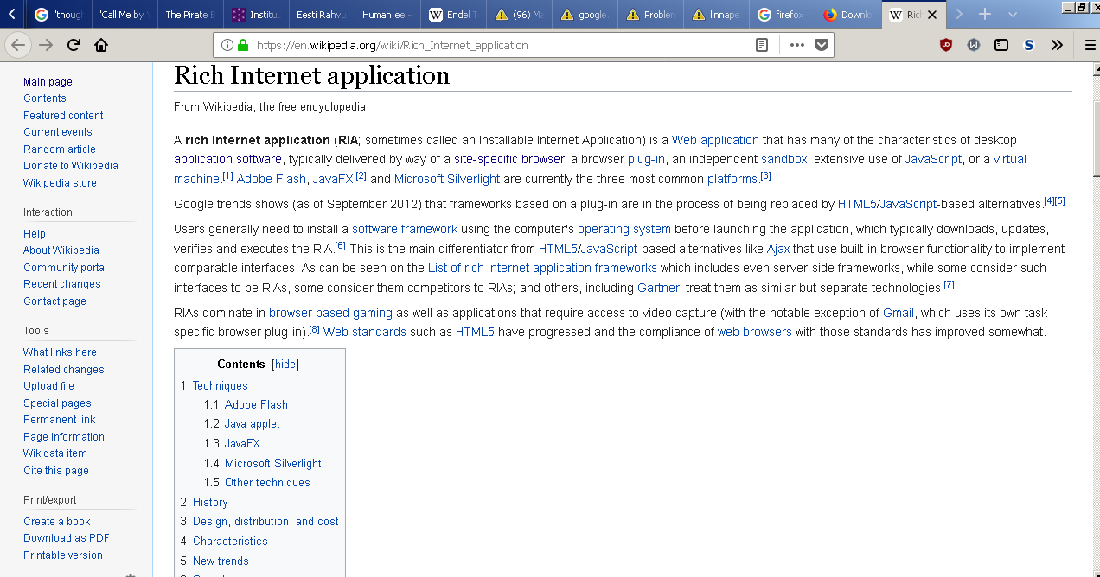Go to the browser home page

[x=101, y=45]
